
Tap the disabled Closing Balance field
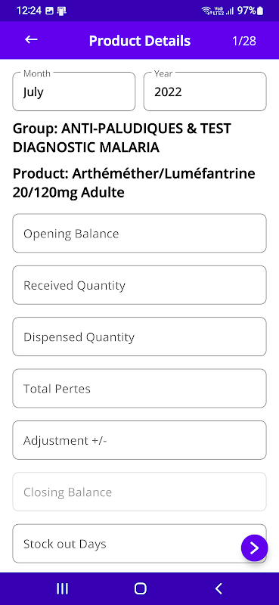139,492
